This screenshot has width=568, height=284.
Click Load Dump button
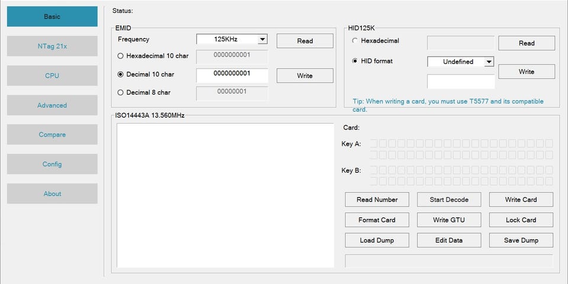pos(377,240)
